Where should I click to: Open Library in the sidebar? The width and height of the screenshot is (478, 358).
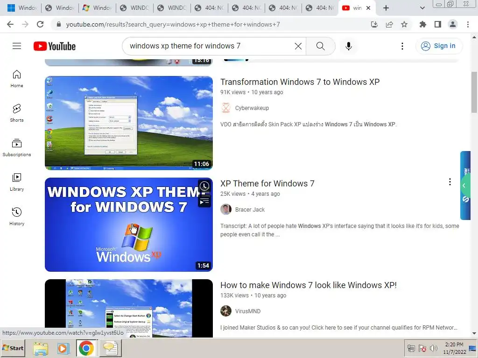click(x=17, y=182)
